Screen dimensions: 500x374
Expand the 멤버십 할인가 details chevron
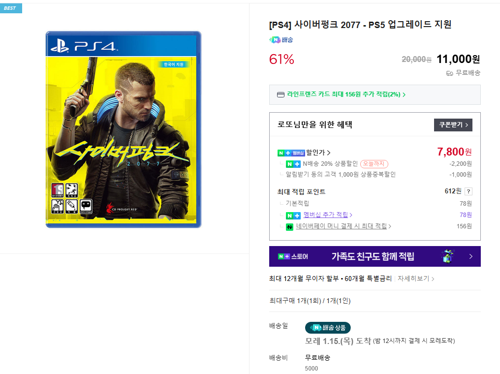pyautogui.click(x=328, y=153)
